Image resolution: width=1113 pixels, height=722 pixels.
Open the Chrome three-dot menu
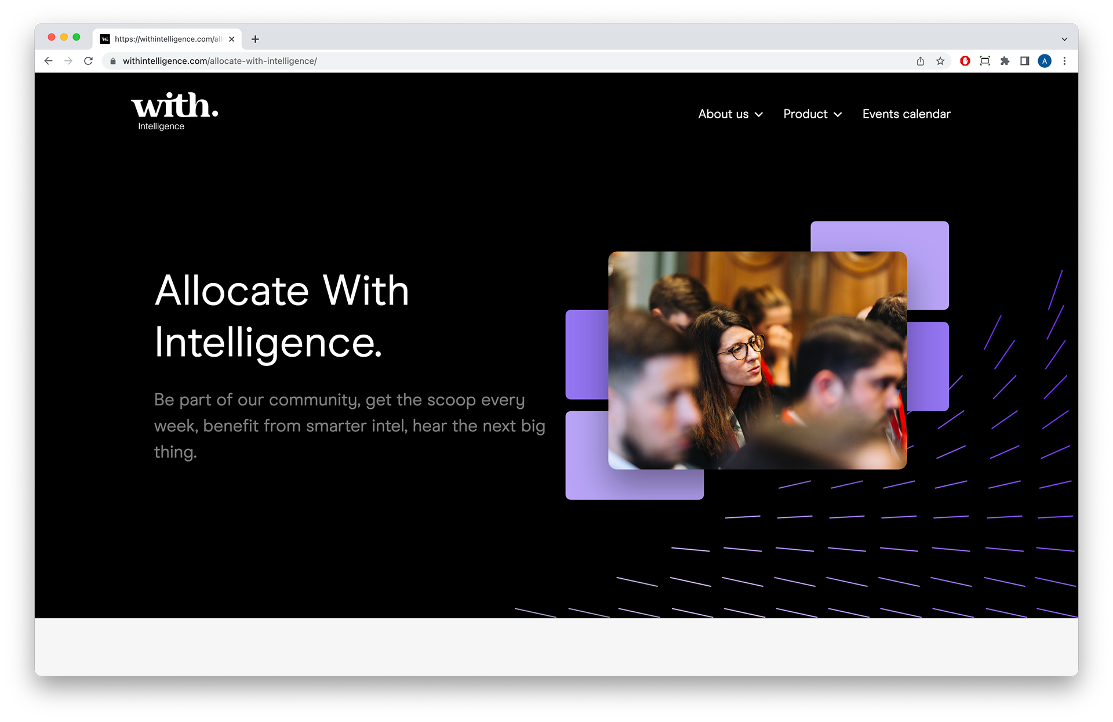[1064, 61]
